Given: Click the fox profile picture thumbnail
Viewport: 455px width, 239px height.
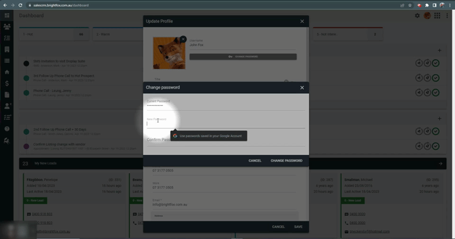Looking at the screenshot, I should point(169,53).
